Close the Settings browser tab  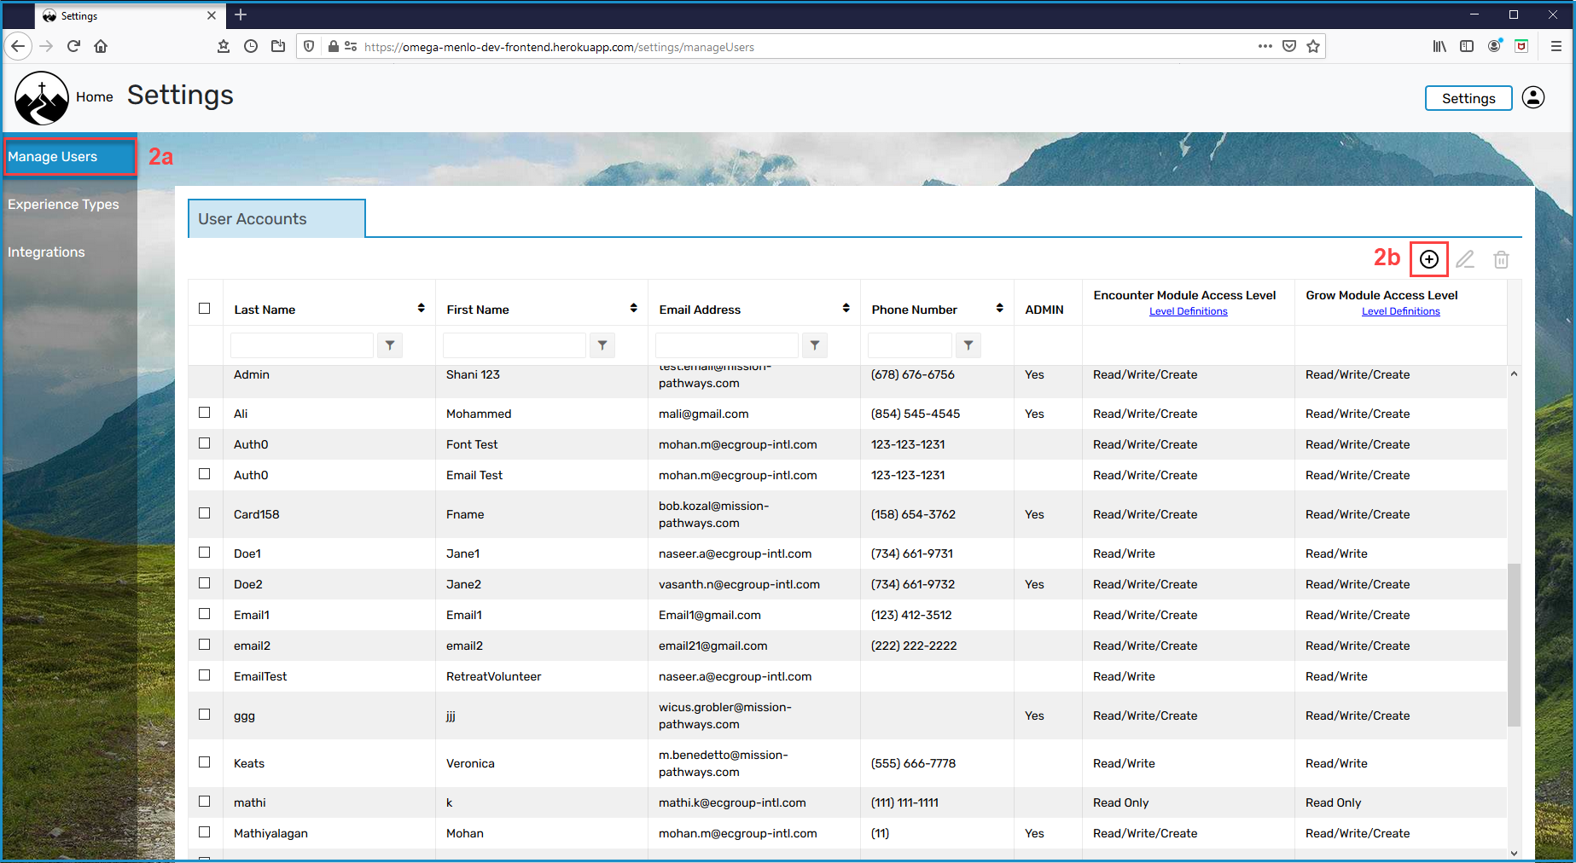[212, 15]
